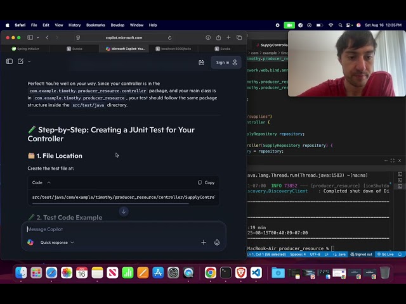Copy the file path code block
The width and height of the screenshot is (406, 304).
206,182
